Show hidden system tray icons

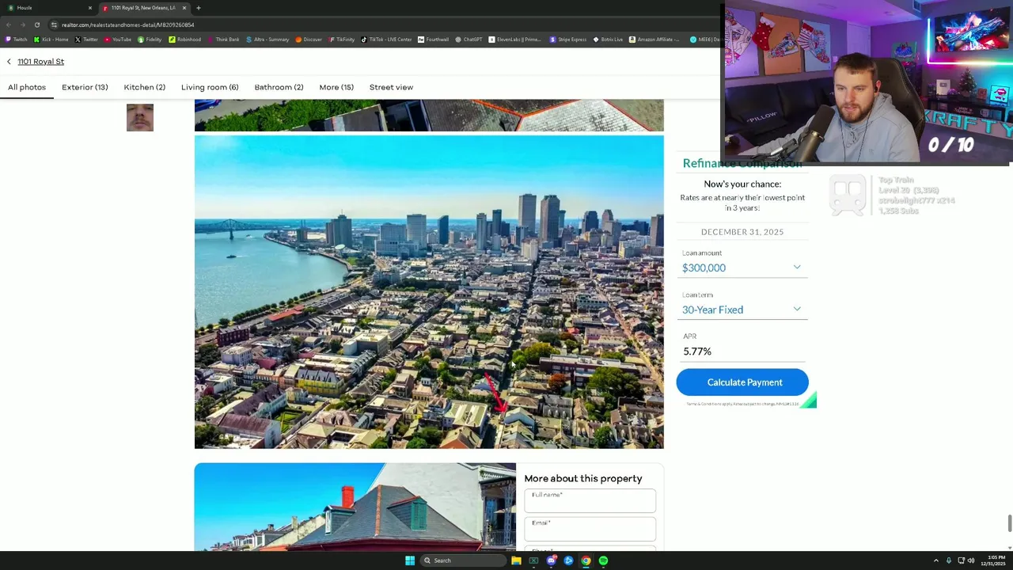coord(935,560)
